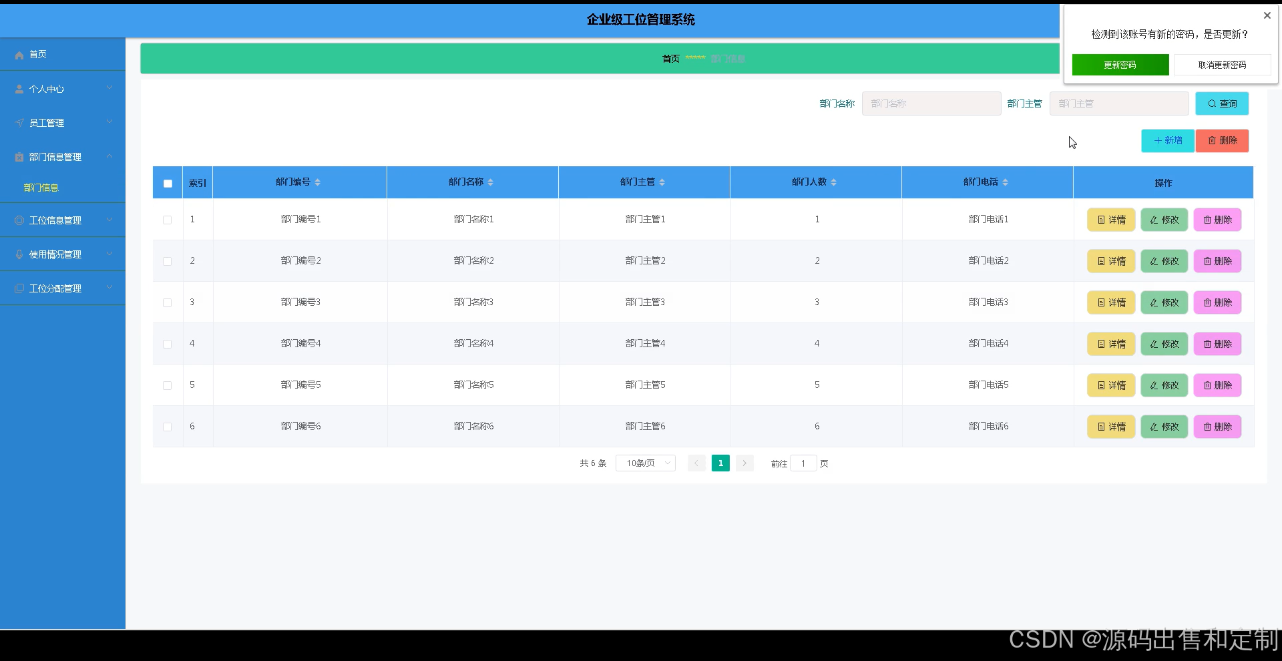Click the paper-plane icon beside 员工管理

(19, 123)
